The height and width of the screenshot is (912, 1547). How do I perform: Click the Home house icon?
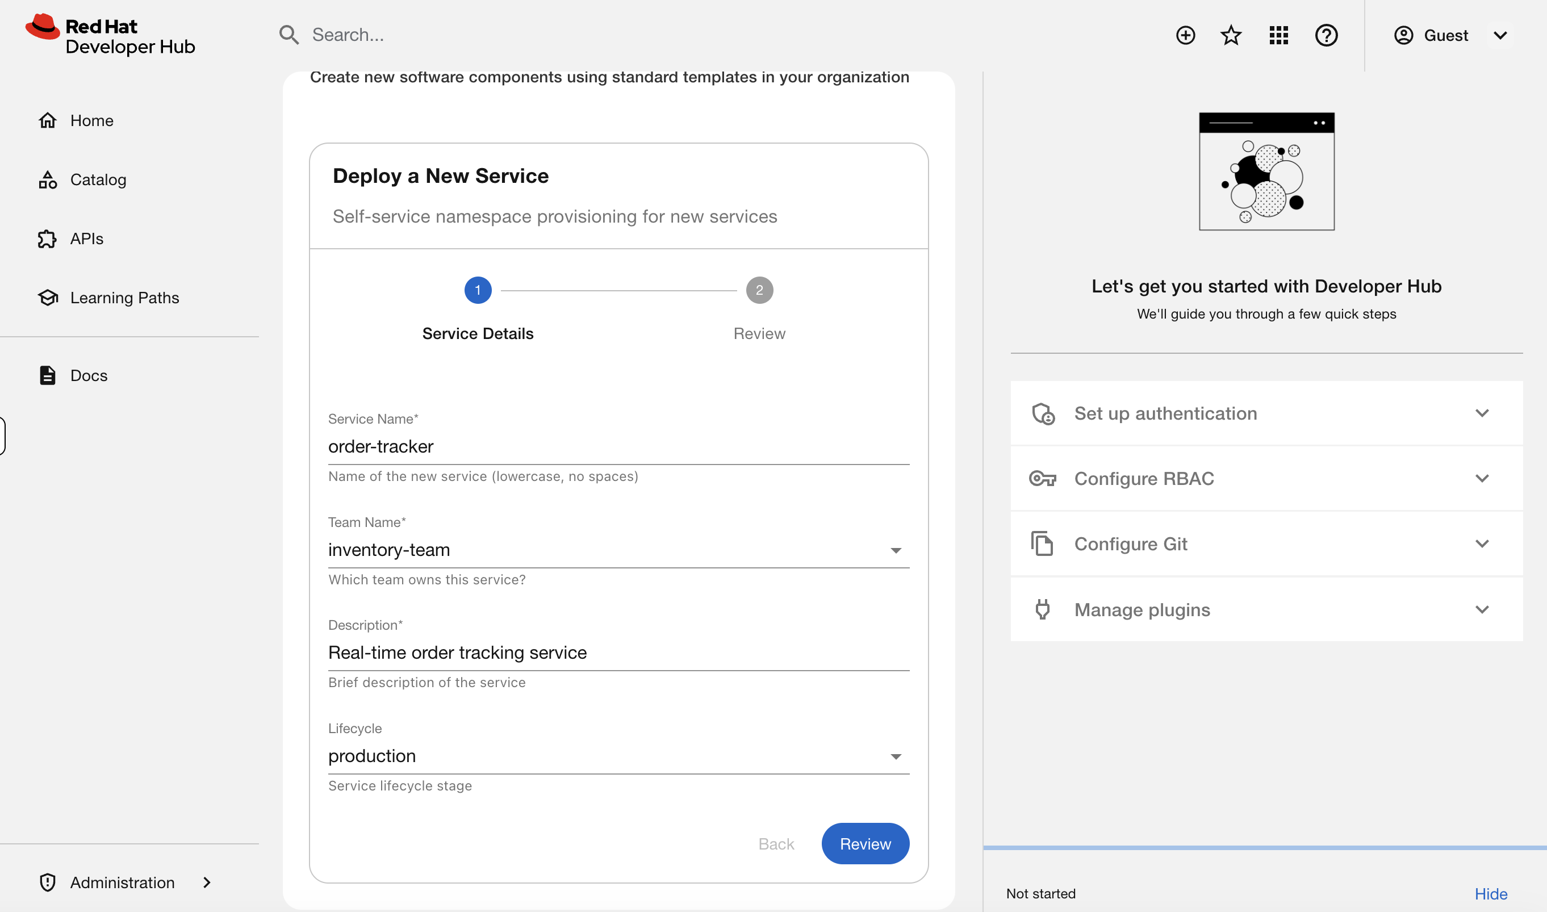coord(47,120)
